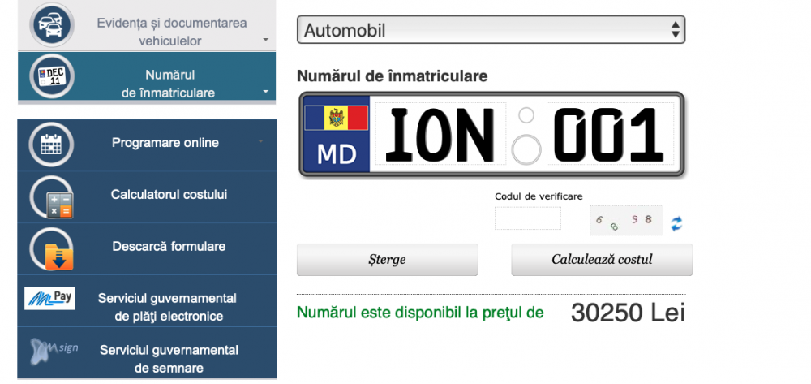Screen dimensions: 811x384
Task: Click the 001 digits field on the plate
Action: point(610,134)
